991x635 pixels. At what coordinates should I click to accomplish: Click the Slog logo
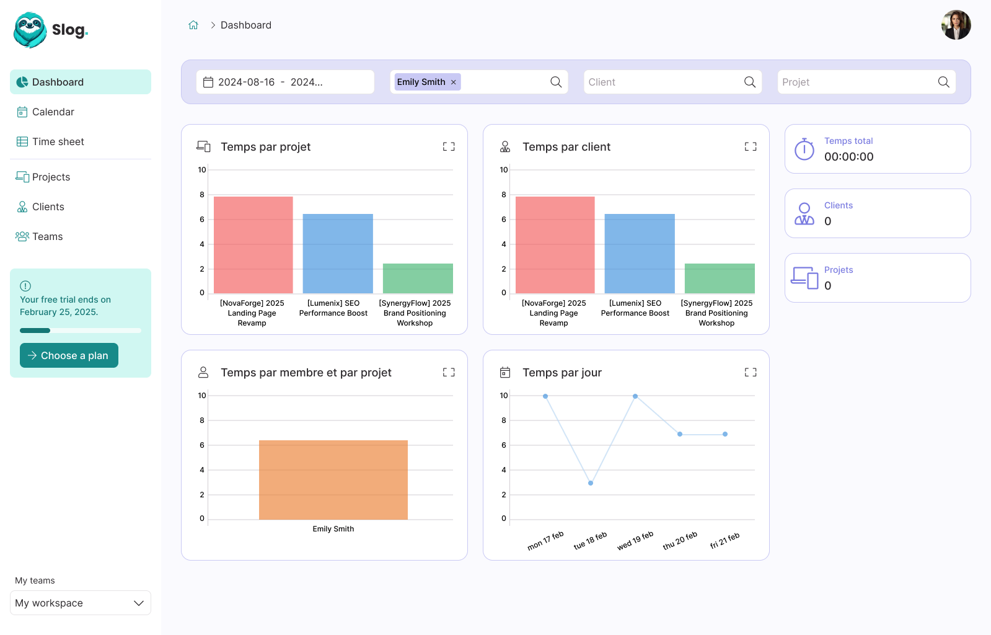tap(51, 30)
